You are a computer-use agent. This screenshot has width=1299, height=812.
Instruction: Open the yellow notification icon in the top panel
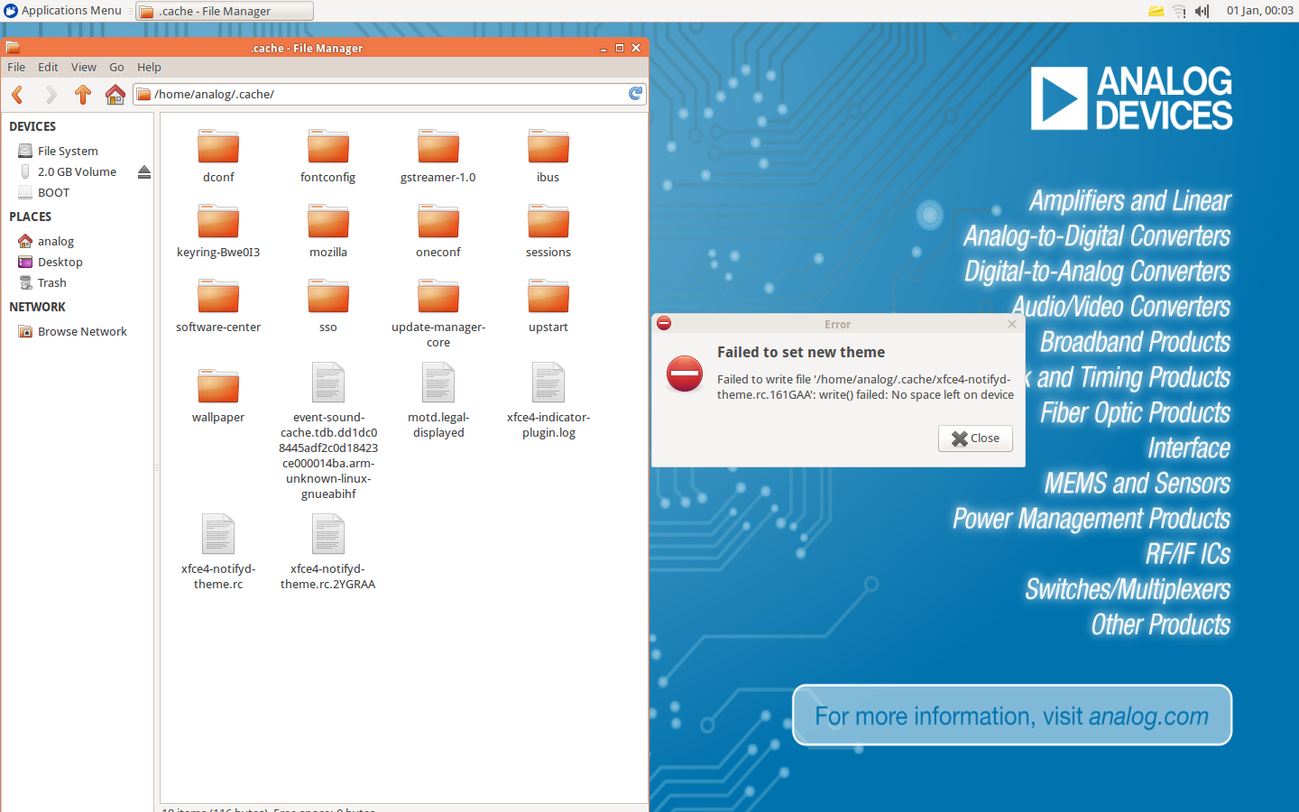[1156, 11]
